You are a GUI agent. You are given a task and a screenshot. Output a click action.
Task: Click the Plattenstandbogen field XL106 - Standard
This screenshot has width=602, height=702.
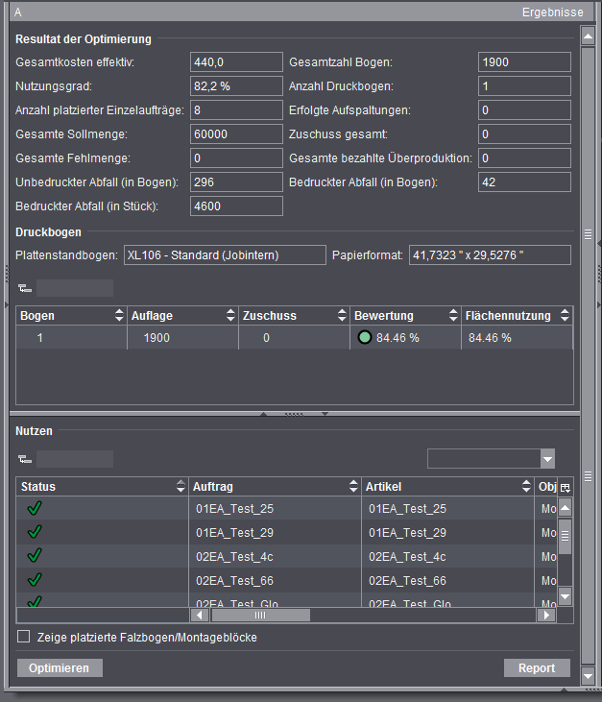(225, 255)
